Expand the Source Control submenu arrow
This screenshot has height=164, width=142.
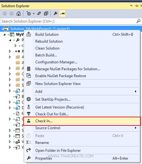(136, 128)
